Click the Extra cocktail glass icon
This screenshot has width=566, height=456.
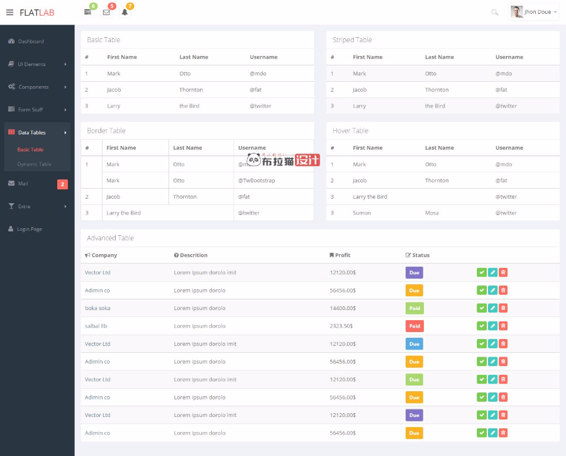(11, 206)
